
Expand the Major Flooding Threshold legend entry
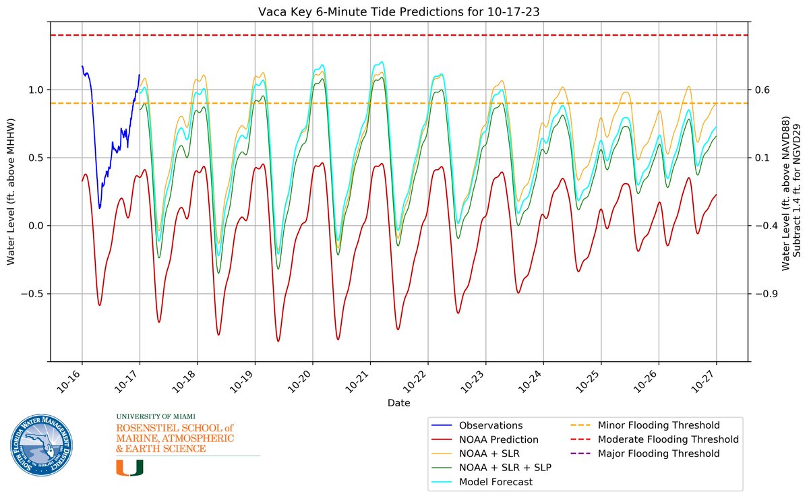[659, 454]
